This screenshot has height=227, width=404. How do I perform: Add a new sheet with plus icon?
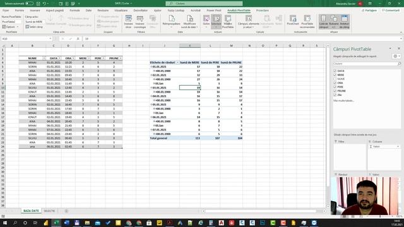(66, 211)
